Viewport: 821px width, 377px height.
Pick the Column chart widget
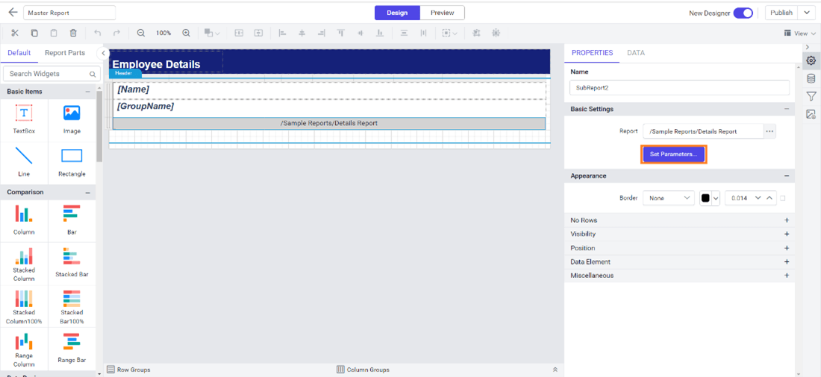point(24,220)
